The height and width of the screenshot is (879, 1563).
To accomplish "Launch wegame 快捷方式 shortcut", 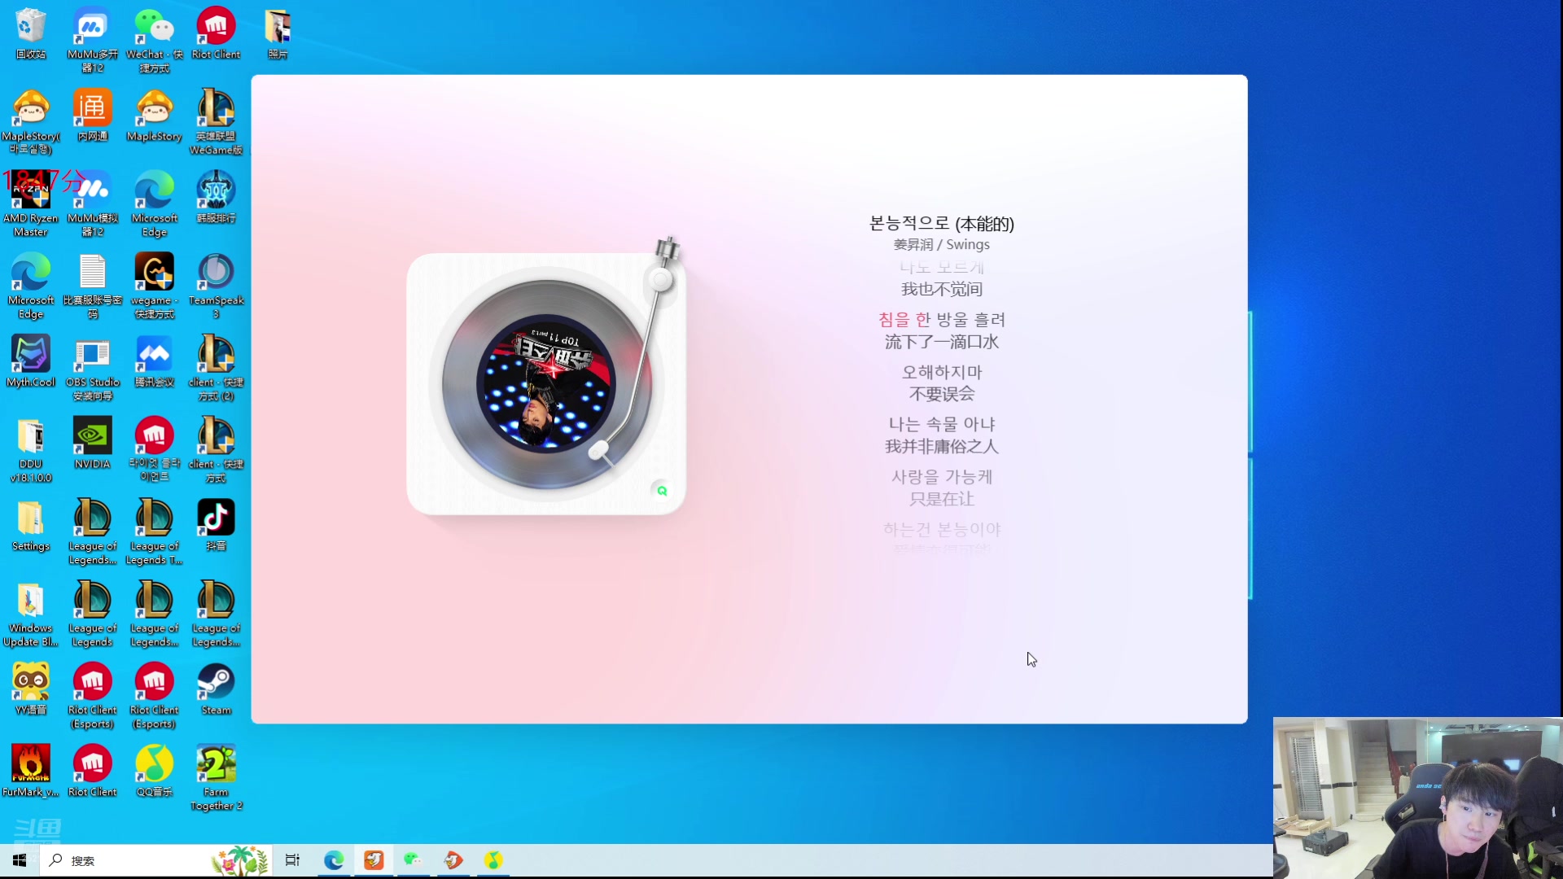I will tap(154, 286).
